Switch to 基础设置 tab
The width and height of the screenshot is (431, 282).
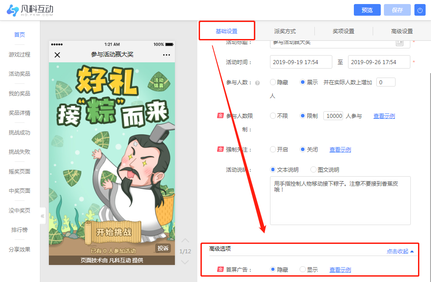226,31
